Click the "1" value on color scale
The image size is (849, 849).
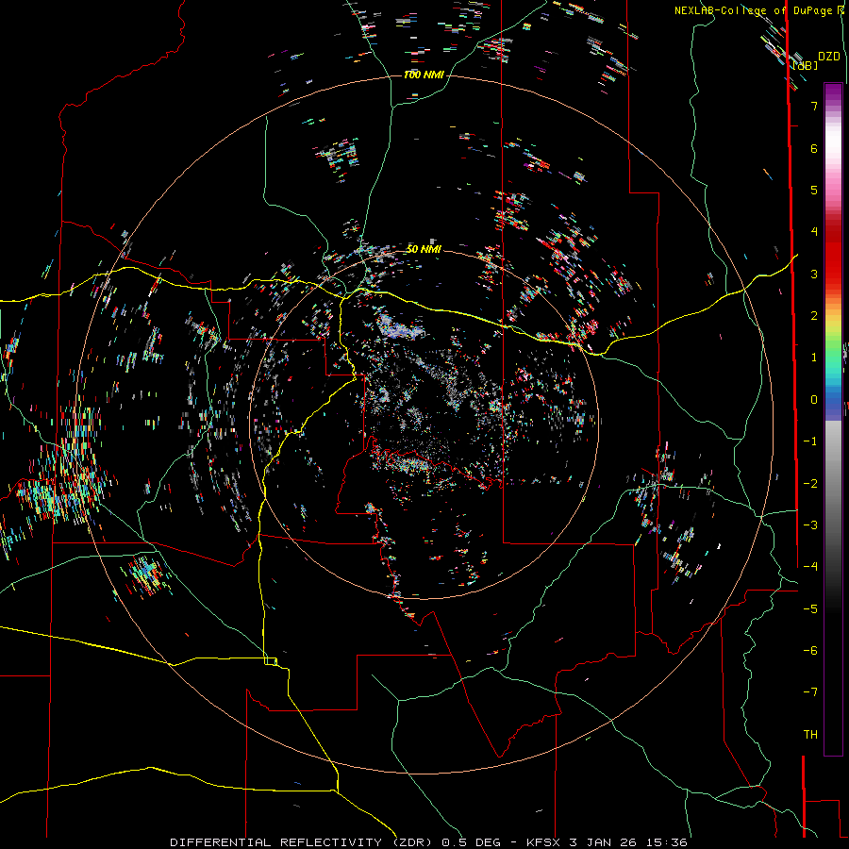click(814, 358)
